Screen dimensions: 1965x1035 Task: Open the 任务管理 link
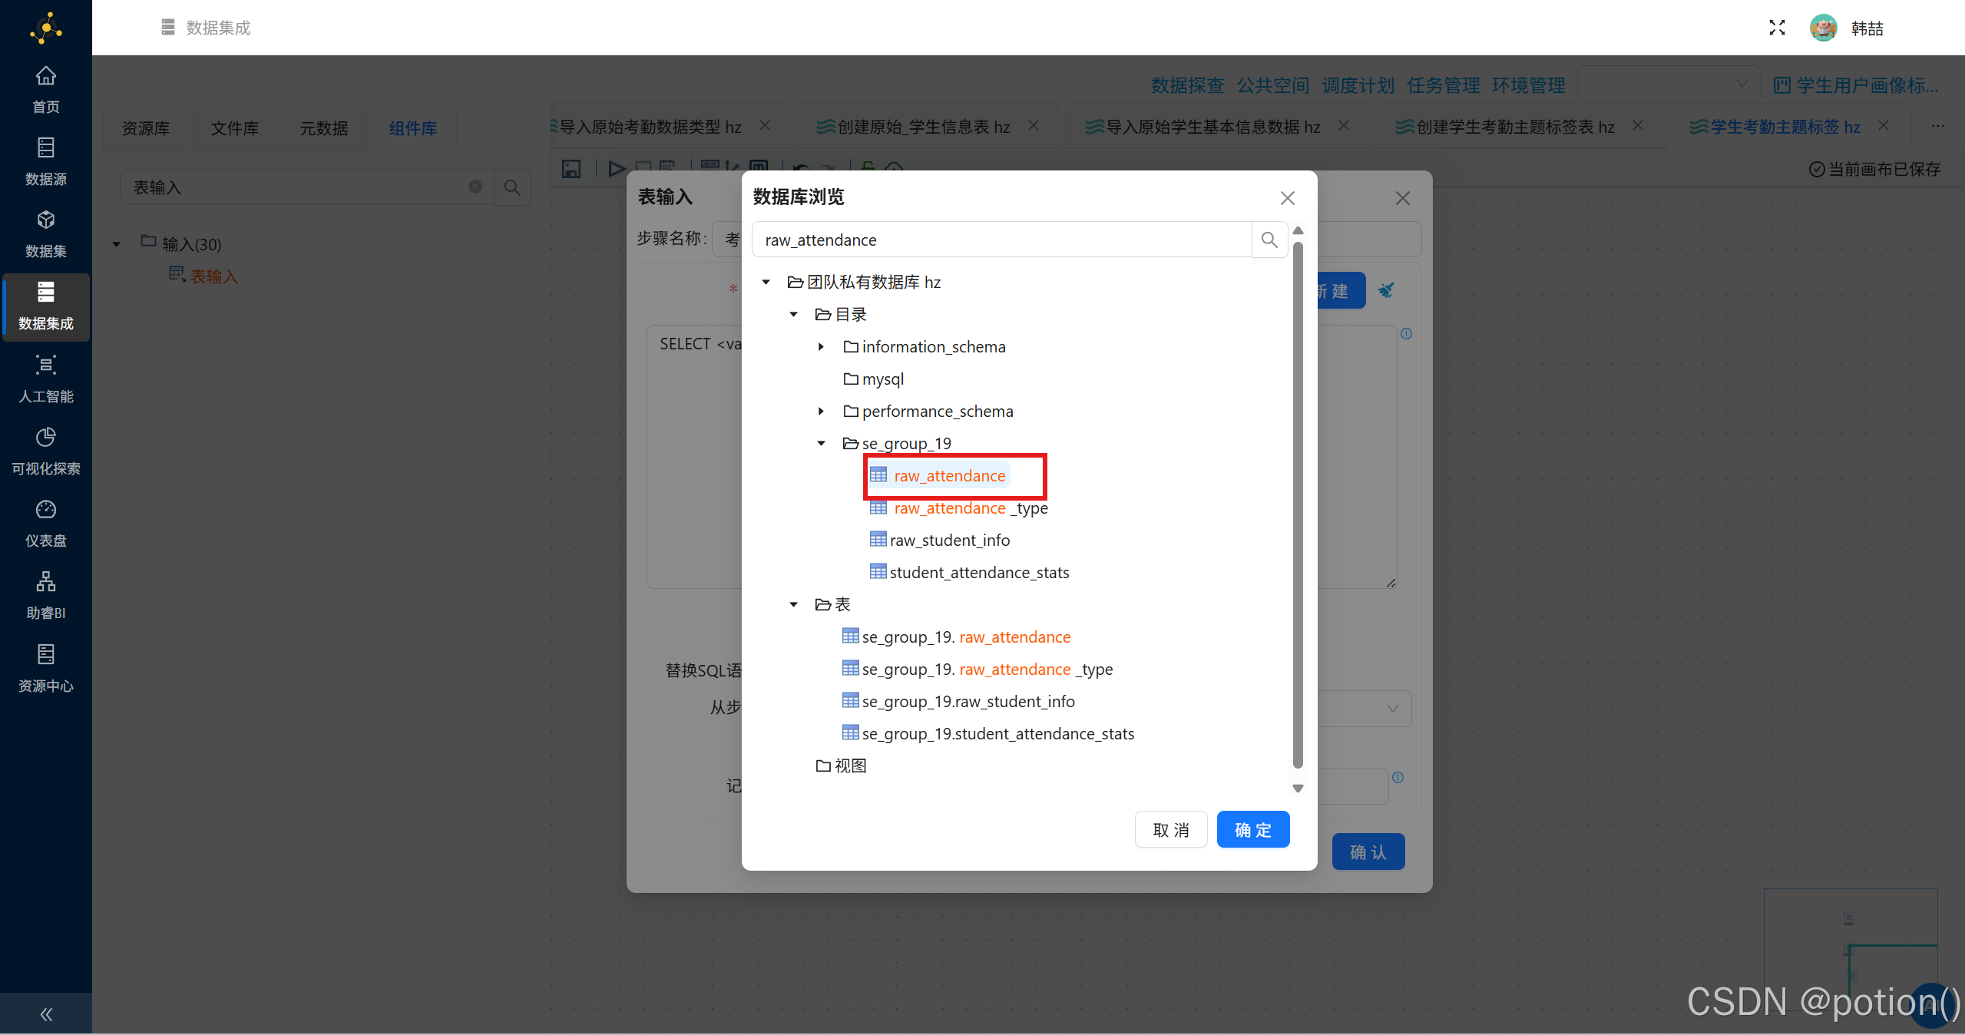pos(1444,84)
